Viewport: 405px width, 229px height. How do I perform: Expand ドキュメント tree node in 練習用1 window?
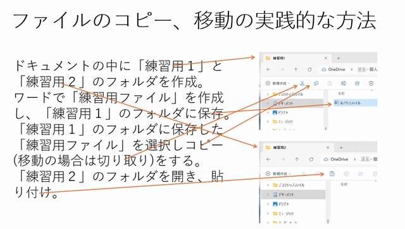coord(268,103)
